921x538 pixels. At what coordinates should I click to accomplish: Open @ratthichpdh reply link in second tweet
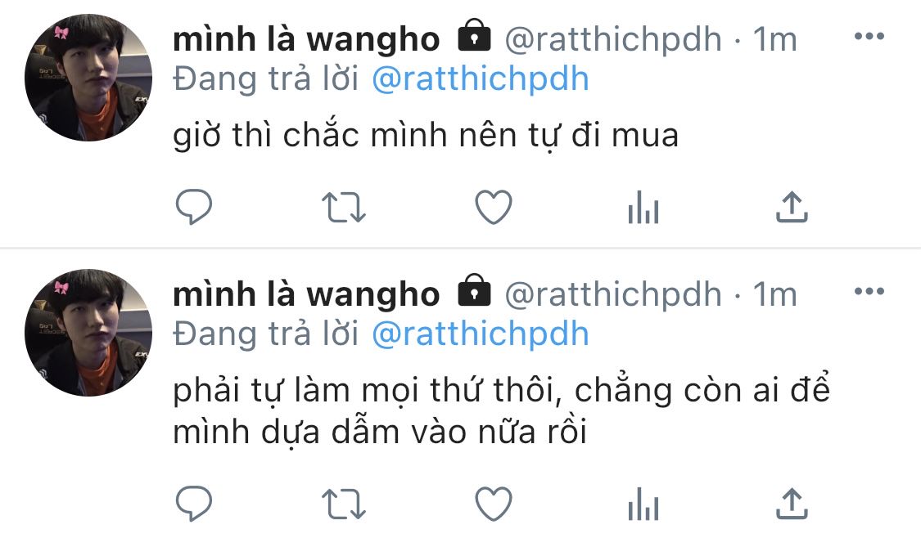(481, 334)
